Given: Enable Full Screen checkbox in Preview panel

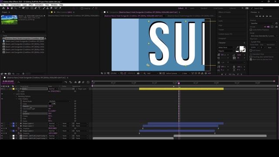Looking at the screenshot, I should [x=251, y=51].
